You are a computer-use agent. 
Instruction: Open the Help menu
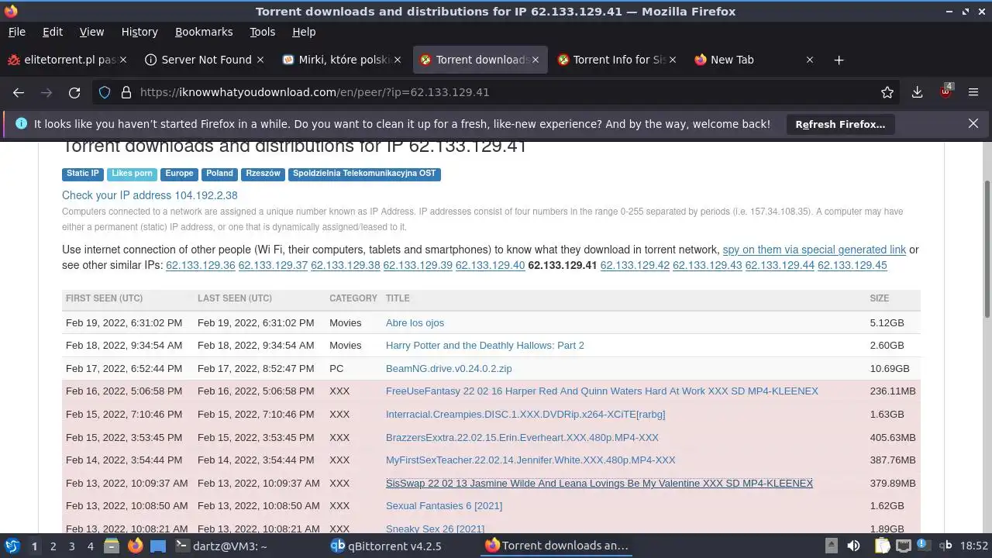point(304,32)
